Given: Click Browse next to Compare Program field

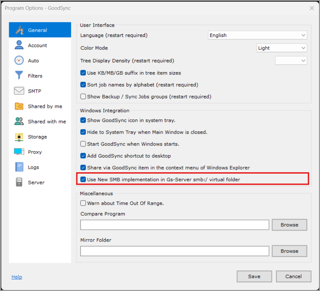Looking at the screenshot, I should pos(289,225).
